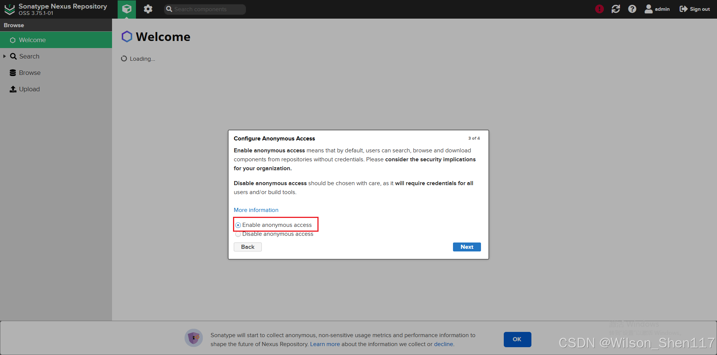This screenshot has height=355, width=717.
Task: Expand the Search tree arrow
Action: tap(4, 56)
